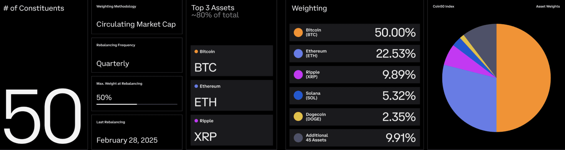
Task: Click the blue Ethereum circle icon in Weighting
Action: point(298,54)
